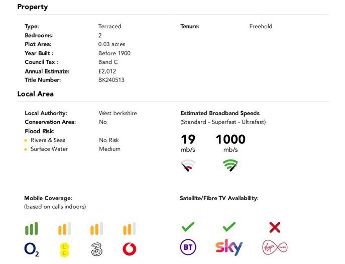Click the 1000 mb/s speed value
This screenshot has width=345, height=264.
pyautogui.click(x=231, y=139)
